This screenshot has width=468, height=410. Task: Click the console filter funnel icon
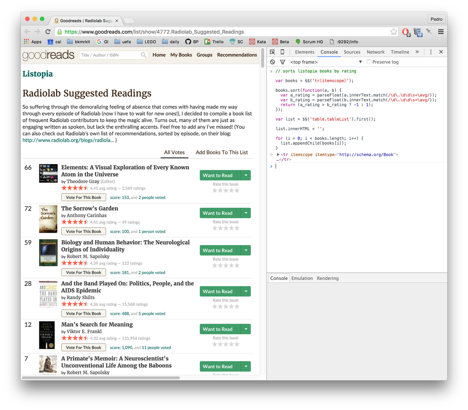click(282, 62)
